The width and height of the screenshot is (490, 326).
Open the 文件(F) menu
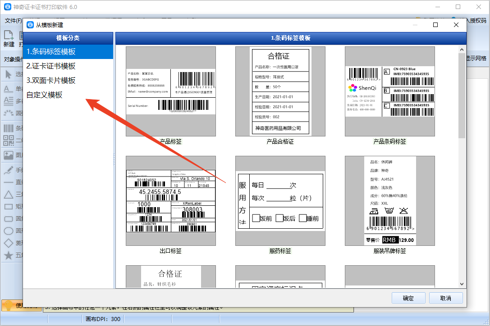13,21
